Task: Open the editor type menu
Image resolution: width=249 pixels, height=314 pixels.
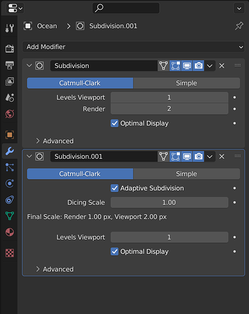Action: pos(14,8)
